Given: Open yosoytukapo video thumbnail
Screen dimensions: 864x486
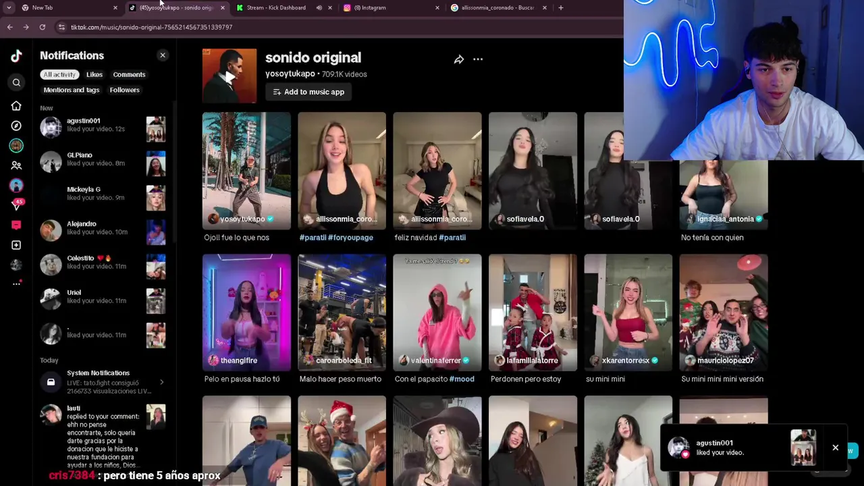Looking at the screenshot, I should pyautogui.click(x=246, y=171).
